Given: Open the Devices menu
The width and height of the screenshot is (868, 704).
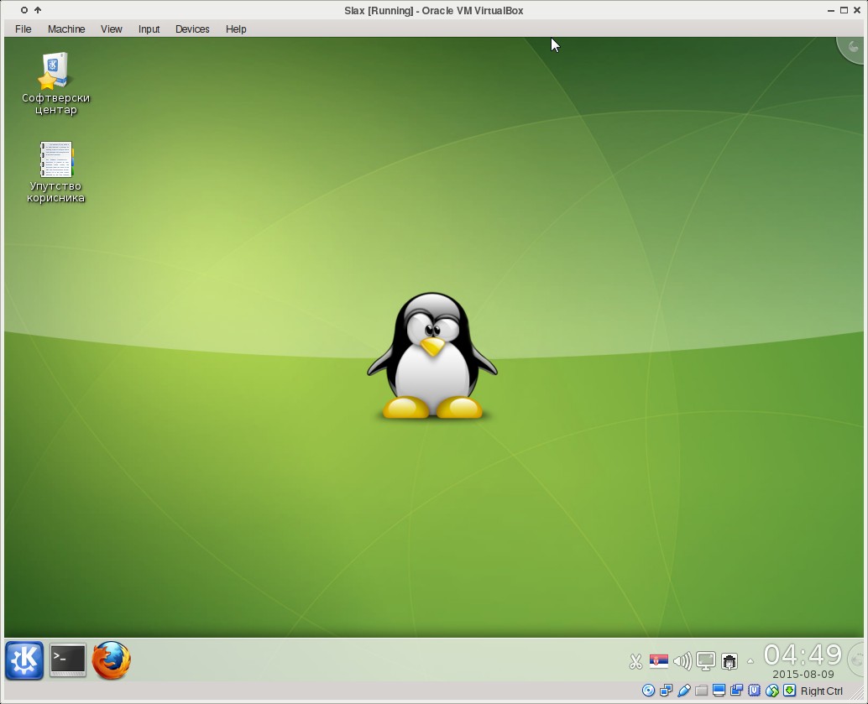Looking at the screenshot, I should (192, 29).
